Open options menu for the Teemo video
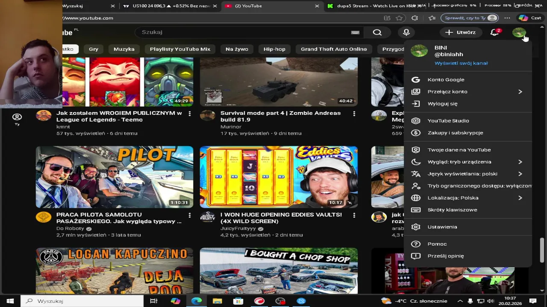This screenshot has height=307, width=547. coord(190,113)
